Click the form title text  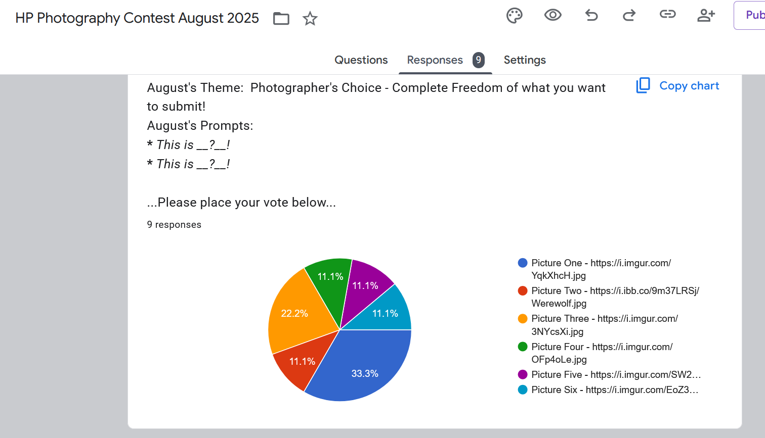(137, 18)
